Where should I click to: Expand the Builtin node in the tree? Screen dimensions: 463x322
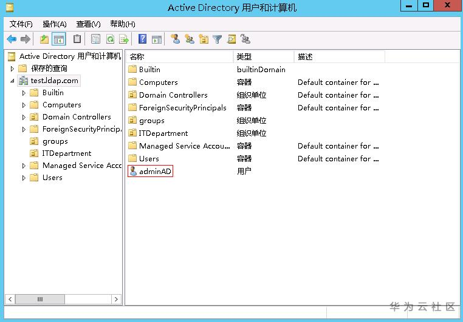[24, 93]
